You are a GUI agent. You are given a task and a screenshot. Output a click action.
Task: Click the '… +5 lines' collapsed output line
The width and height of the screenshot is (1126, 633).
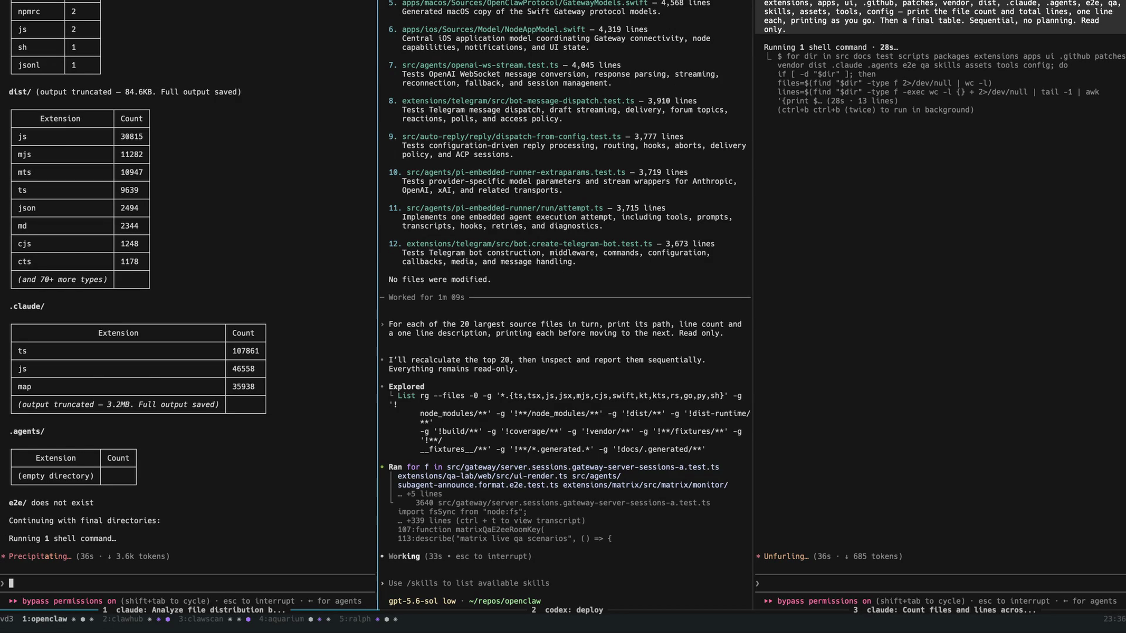coord(420,494)
